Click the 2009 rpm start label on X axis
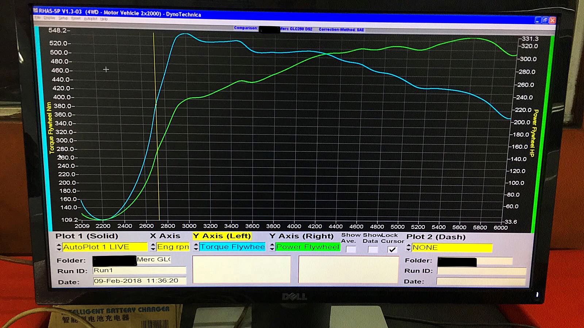The image size is (584, 328). pos(82,226)
